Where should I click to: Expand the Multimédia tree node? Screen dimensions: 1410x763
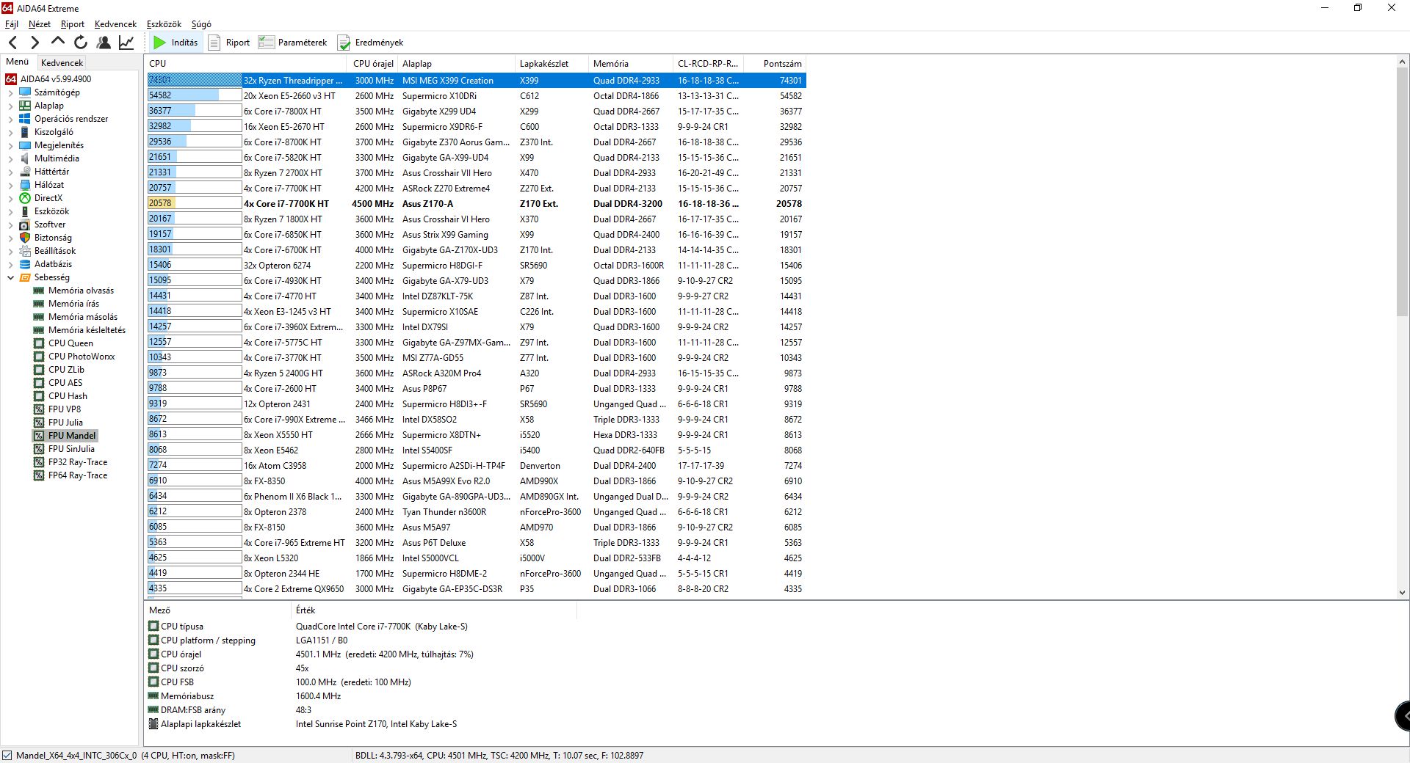pos(10,159)
